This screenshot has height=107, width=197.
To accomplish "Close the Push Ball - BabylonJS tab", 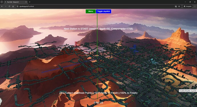I will pos(26,2).
